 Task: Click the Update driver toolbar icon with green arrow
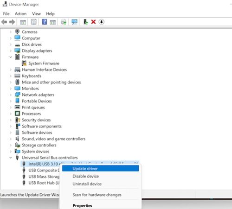85,22
